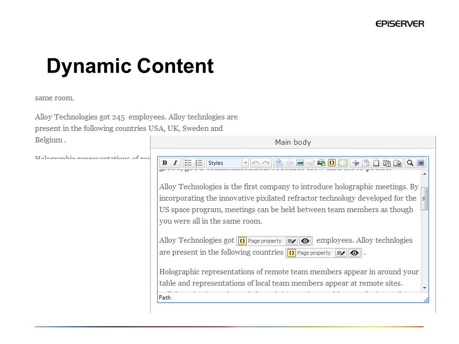Toggle bold formatting in the editor
The image size is (459, 344).
tap(165, 163)
